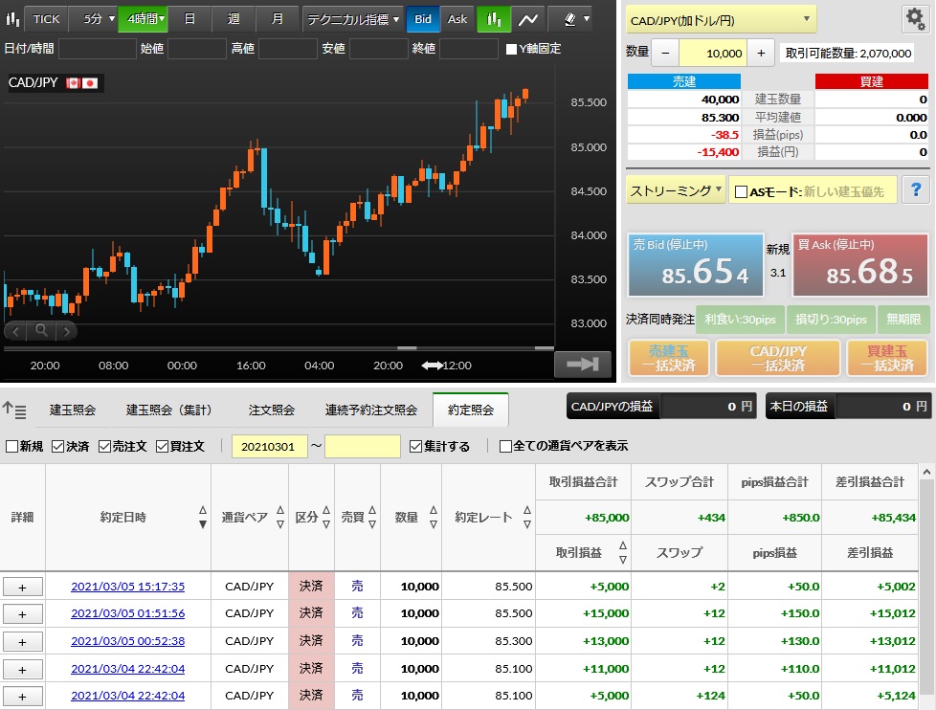The width and height of the screenshot is (936, 710).
Task: Select the 週 weekly timeframe
Action: coord(234,19)
